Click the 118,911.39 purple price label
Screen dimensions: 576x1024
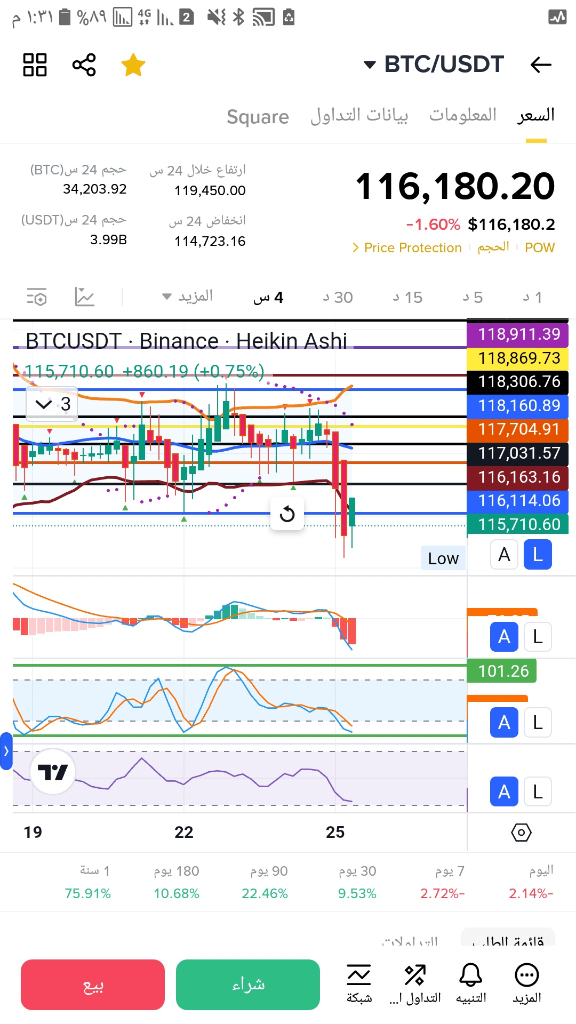coord(518,334)
